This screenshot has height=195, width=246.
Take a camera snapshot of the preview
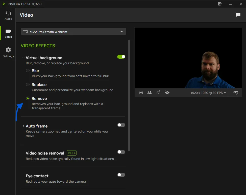click(x=158, y=93)
